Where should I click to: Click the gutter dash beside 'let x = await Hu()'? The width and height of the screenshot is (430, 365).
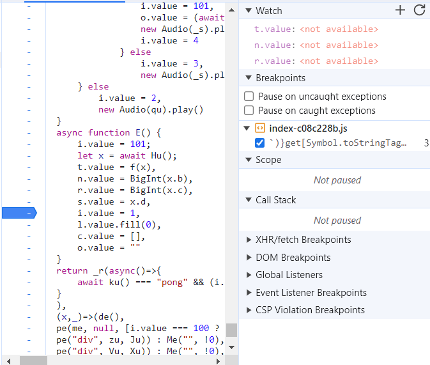(x=28, y=155)
